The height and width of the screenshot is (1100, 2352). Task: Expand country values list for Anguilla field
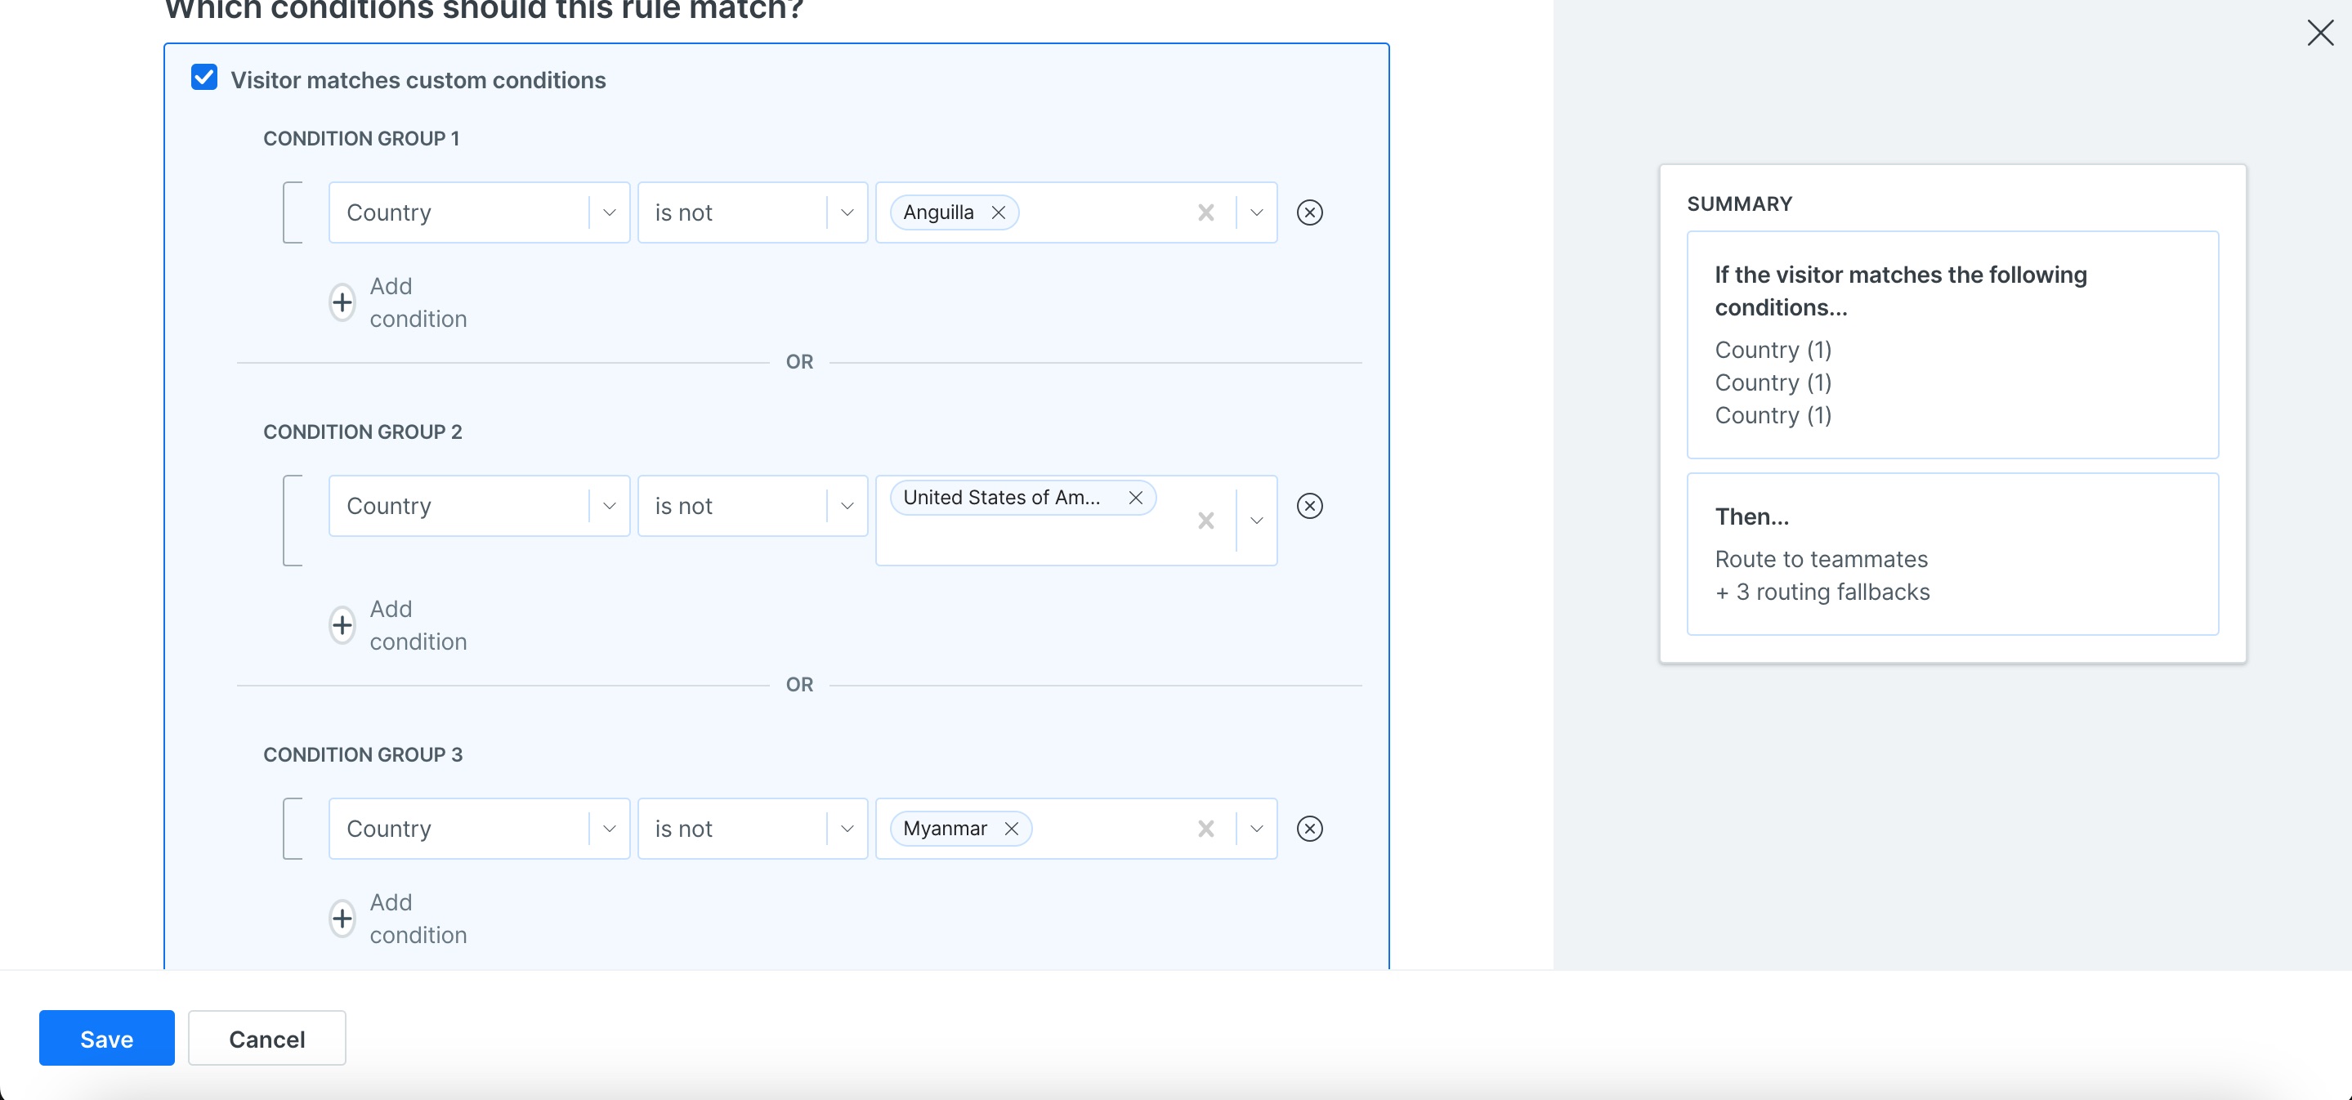point(1257,212)
